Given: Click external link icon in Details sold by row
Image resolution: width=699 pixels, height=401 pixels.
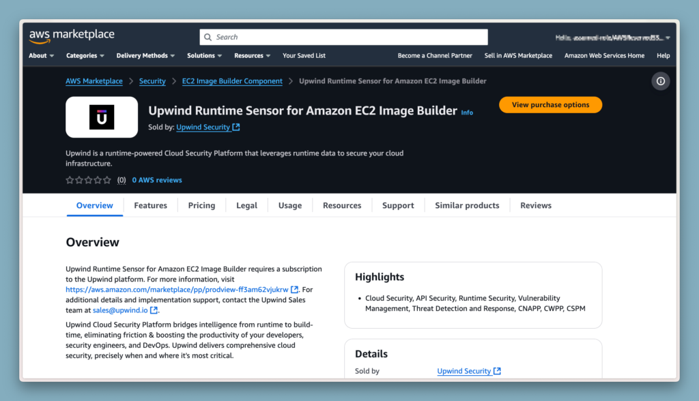Looking at the screenshot, I should pyautogui.click(x=496, y=371).
